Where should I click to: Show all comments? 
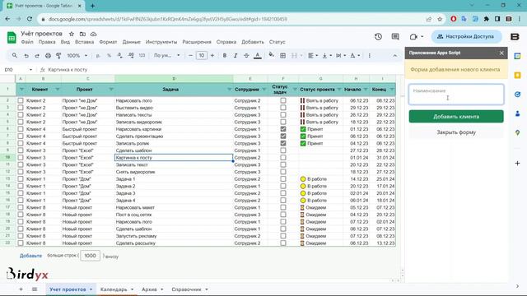[395, 36]
